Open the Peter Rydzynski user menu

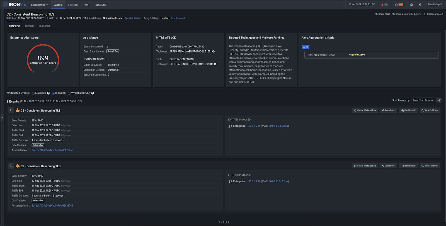[x=435, y=4]
